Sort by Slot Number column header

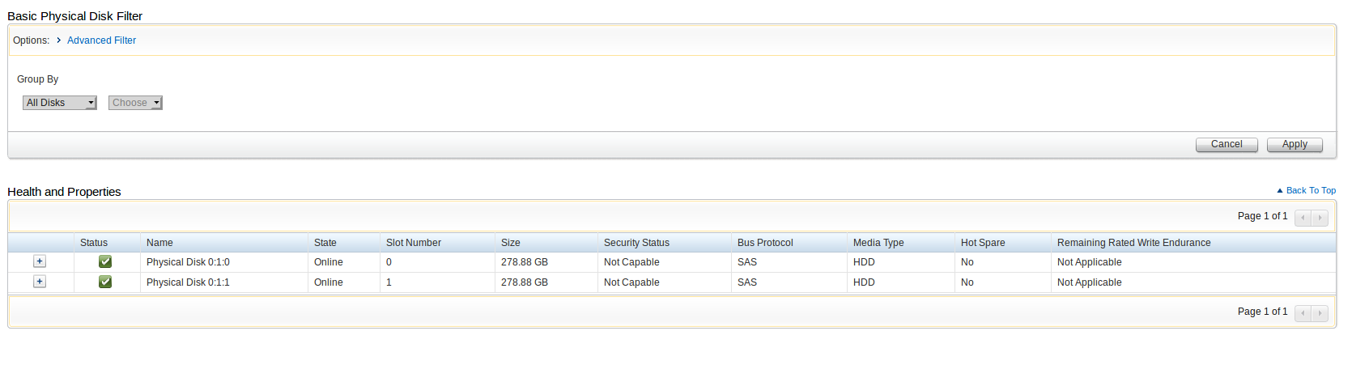[414, 243]
